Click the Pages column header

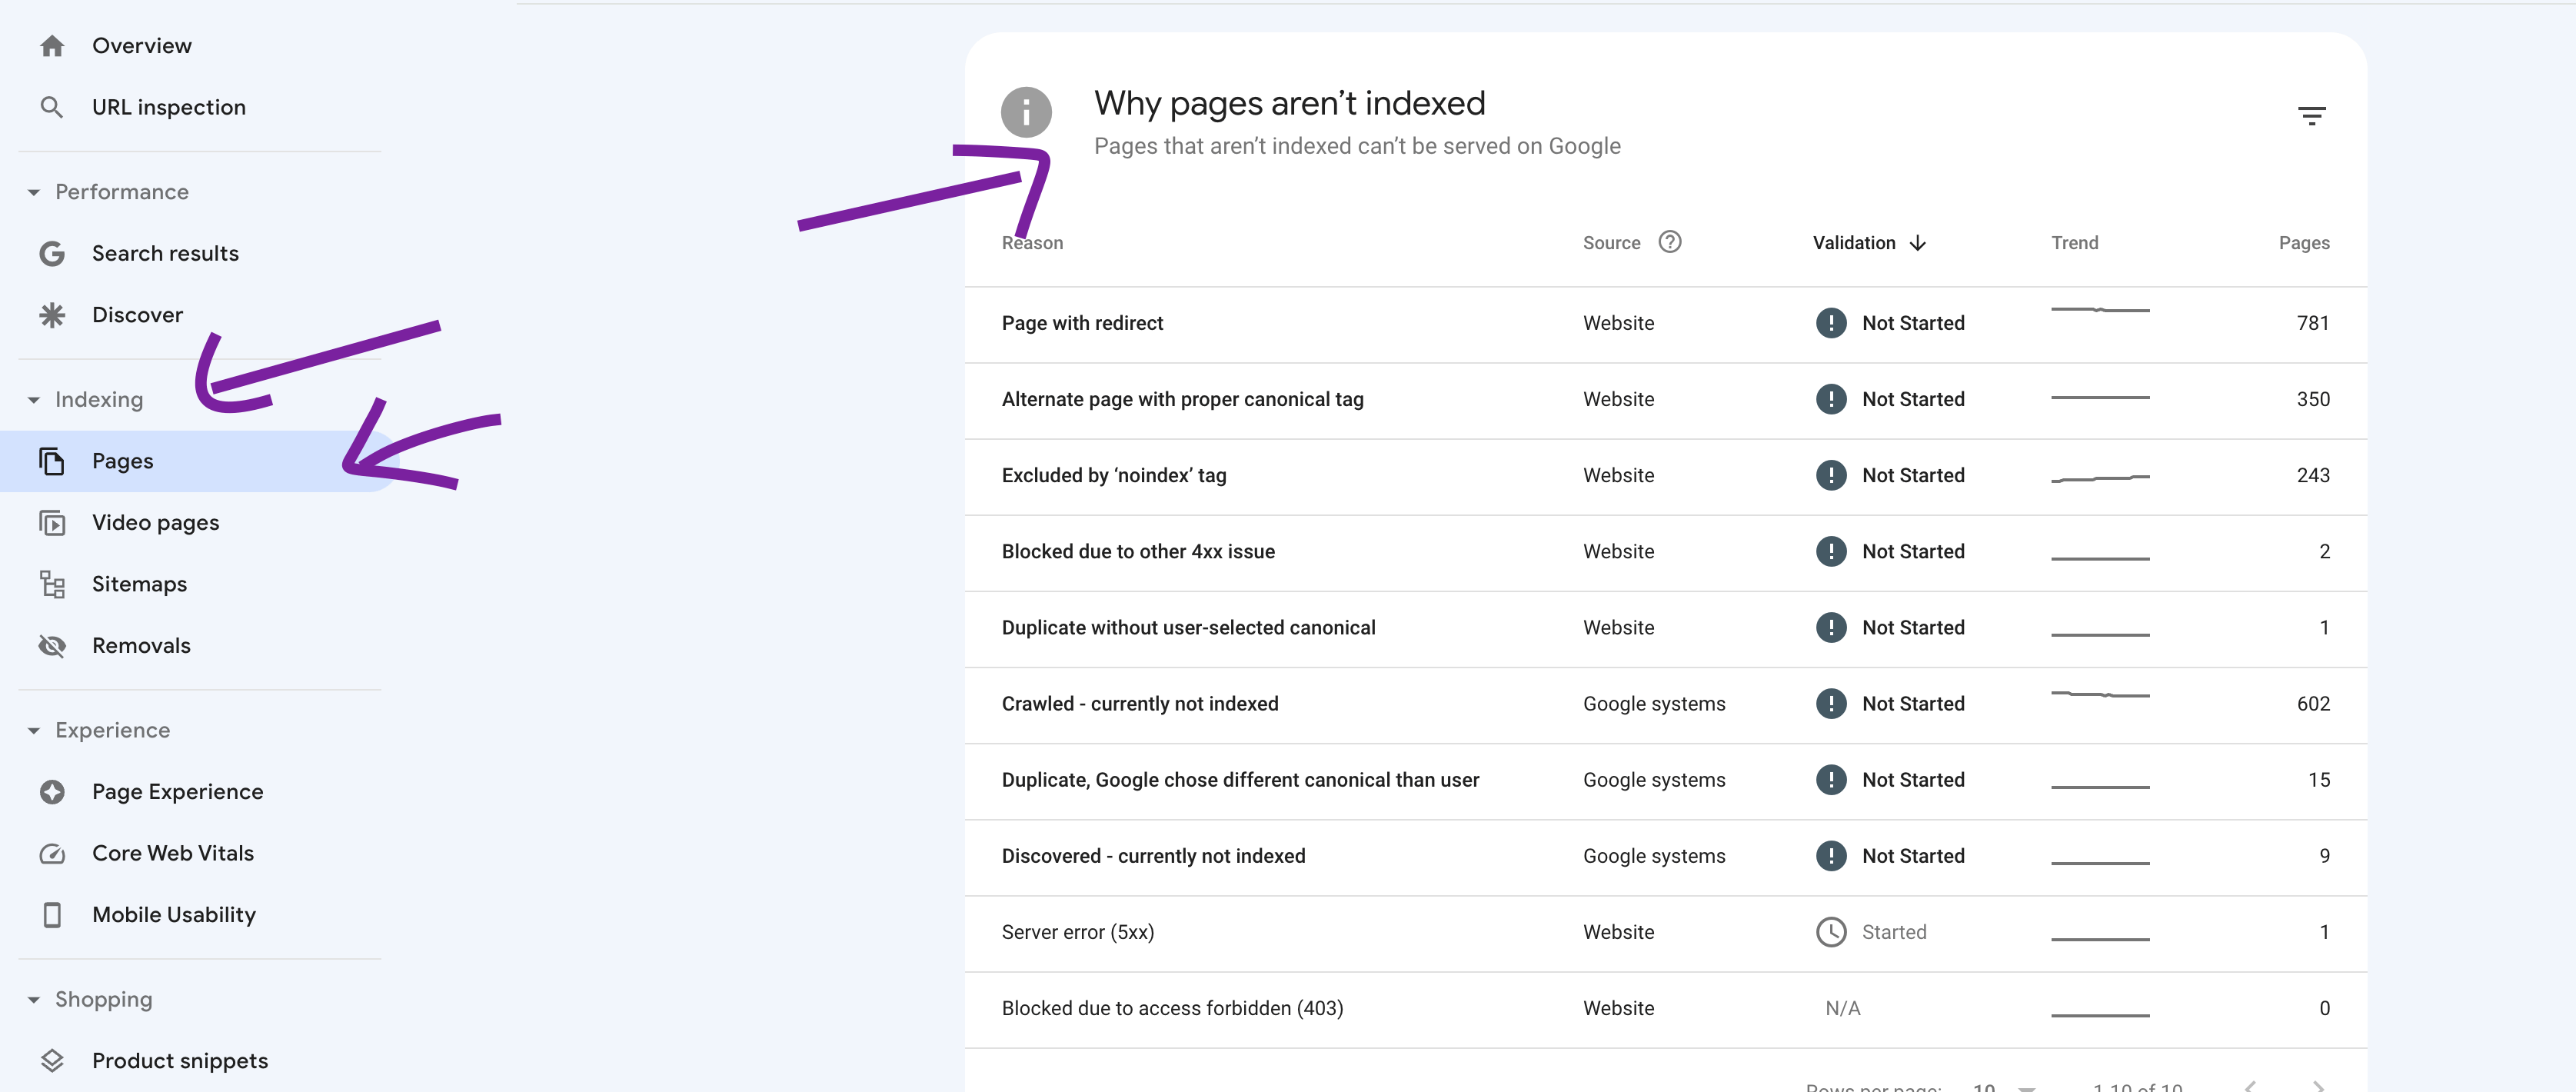point(2304,243)
